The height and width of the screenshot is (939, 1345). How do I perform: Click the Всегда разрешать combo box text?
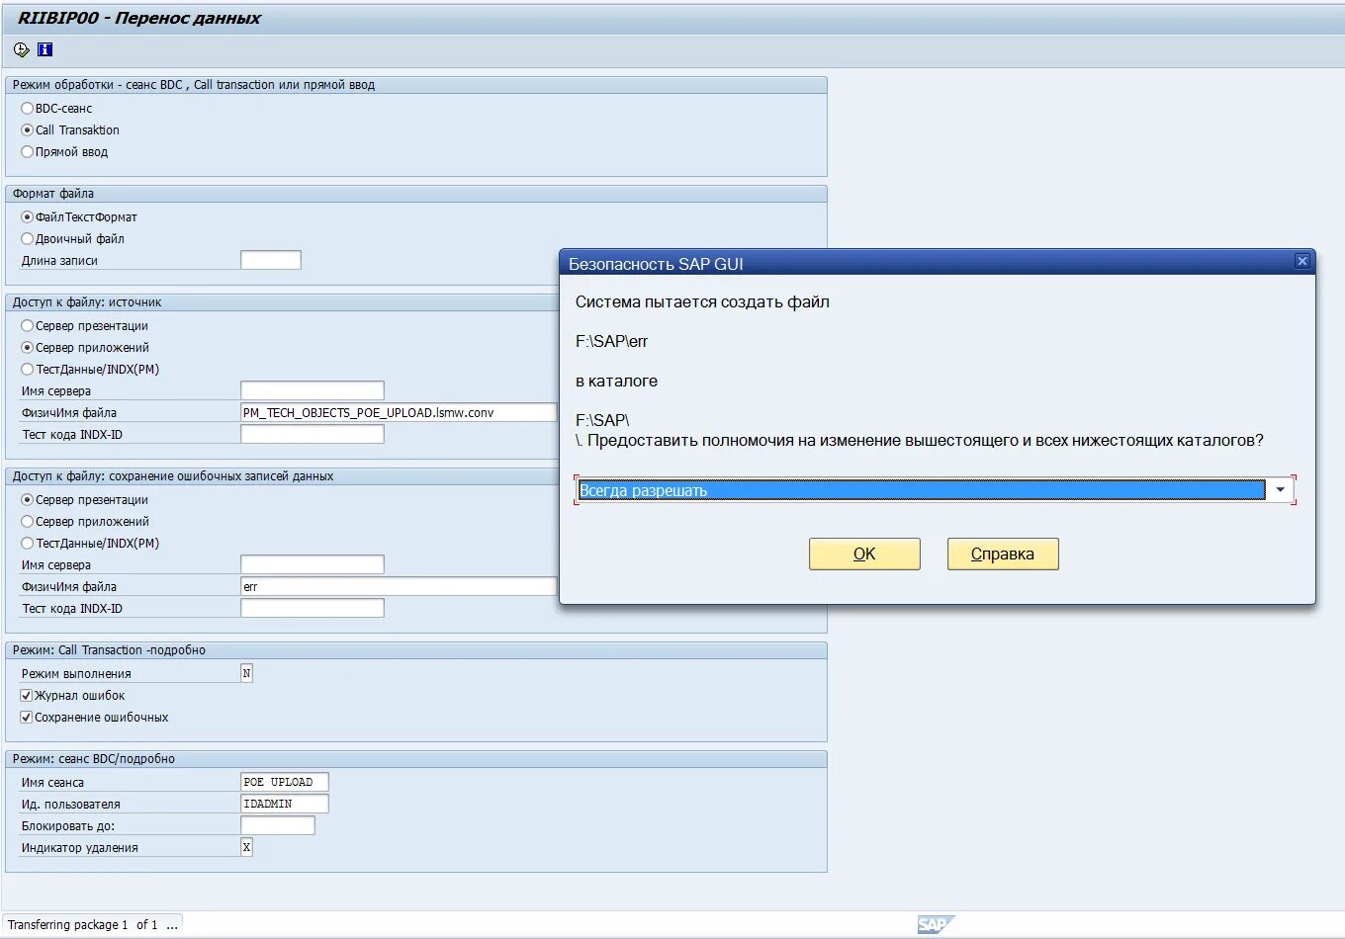(x=921, y=490)
